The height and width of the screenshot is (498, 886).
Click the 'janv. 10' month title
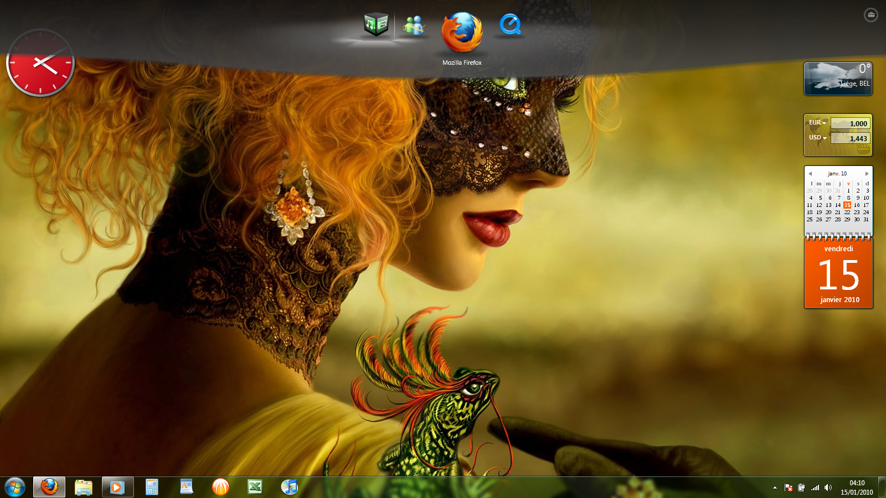837,174
